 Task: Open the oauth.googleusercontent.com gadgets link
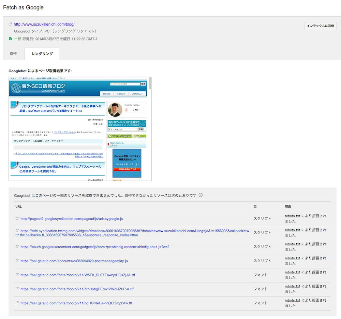tap(95, 247)
